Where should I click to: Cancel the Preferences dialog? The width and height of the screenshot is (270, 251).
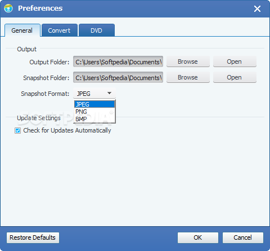[243, 237]
